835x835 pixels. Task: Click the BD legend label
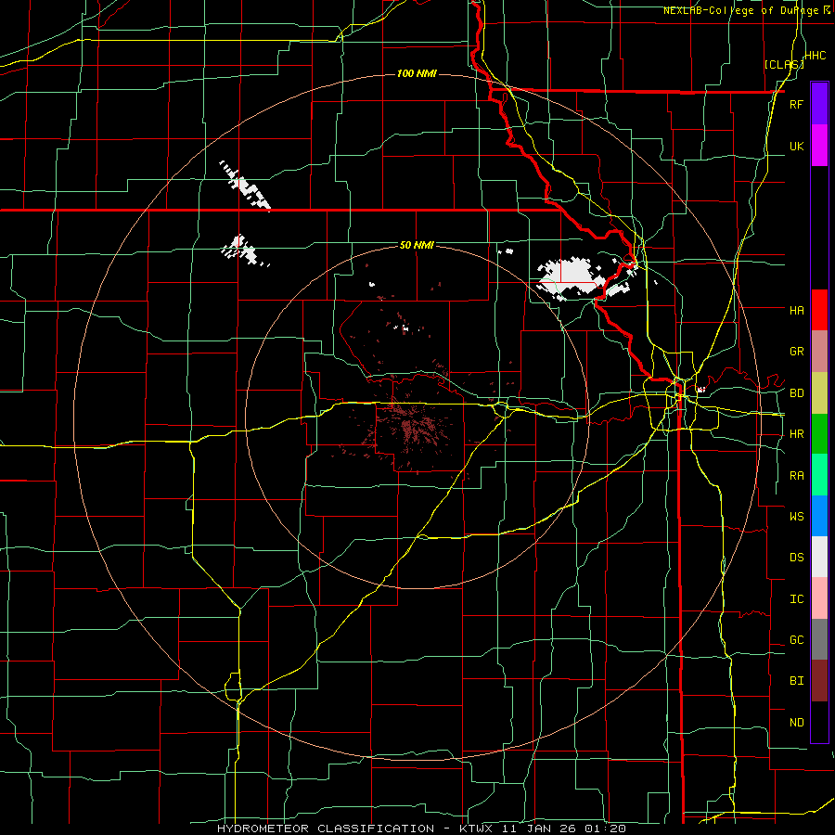point(796,393)
